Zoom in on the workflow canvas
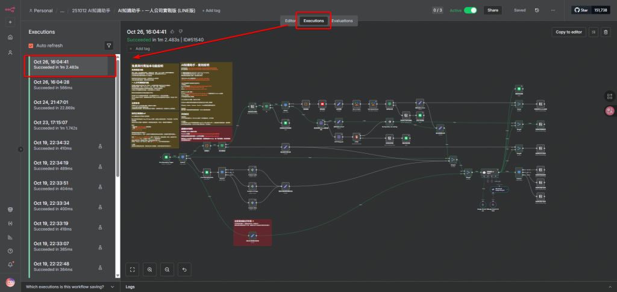 pos(150,269)
